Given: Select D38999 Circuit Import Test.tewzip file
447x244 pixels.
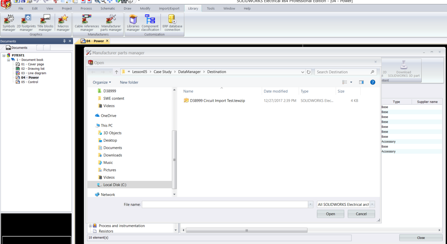Looking at the screenshot, I should [214, 101].
